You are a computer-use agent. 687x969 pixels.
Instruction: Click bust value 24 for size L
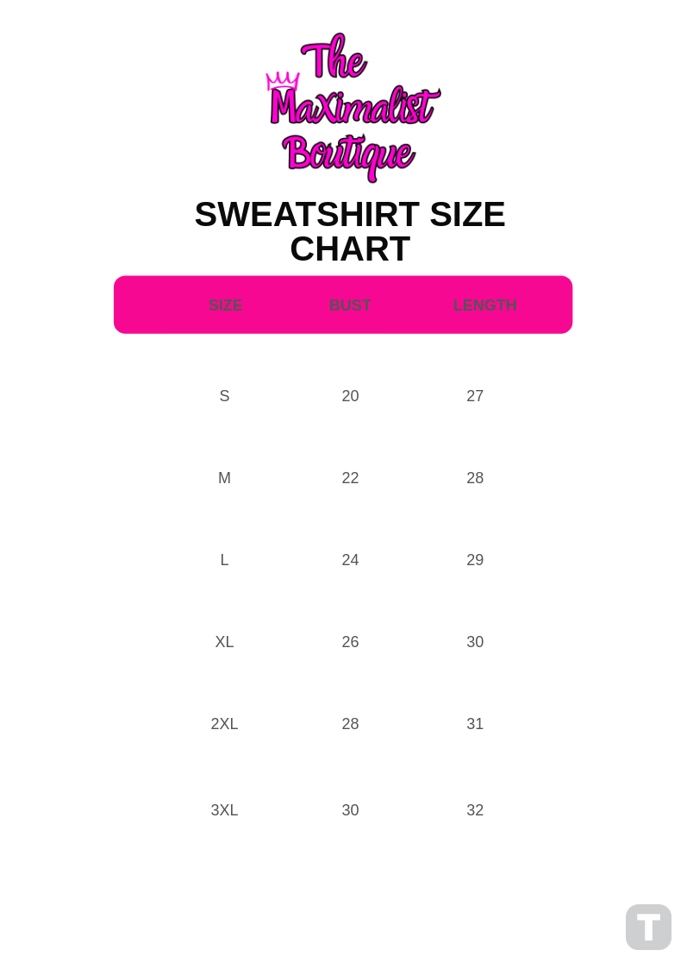pyautogui.click(x=350, y=560)
